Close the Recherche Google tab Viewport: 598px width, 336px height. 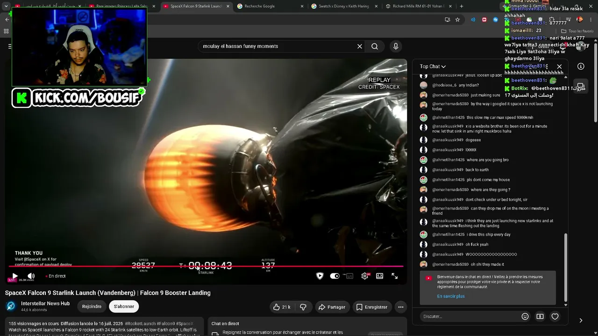[x=302, y=6]
